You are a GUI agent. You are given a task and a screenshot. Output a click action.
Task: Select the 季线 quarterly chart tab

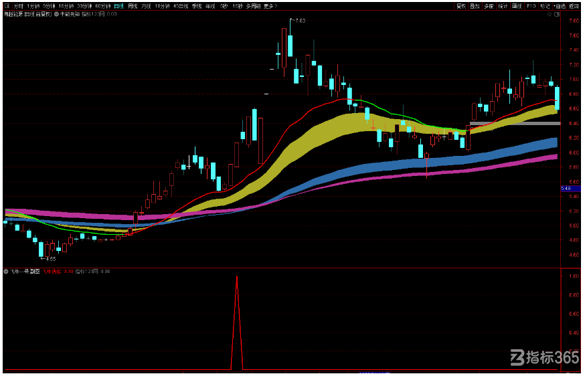(197, 6)
